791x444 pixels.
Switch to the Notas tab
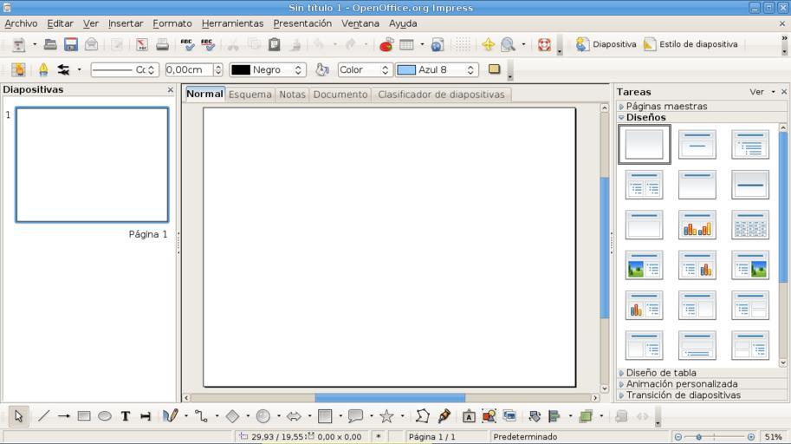click(x=292, y=95)
